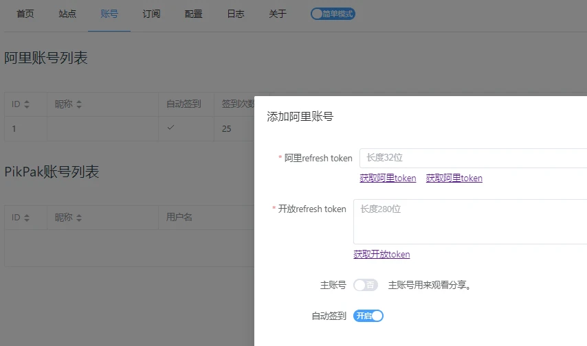Click the 主账号用来观看分享 description text

pos(430,285)
